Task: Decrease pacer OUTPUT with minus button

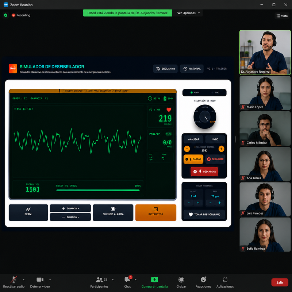Action: tap(189, 203)
